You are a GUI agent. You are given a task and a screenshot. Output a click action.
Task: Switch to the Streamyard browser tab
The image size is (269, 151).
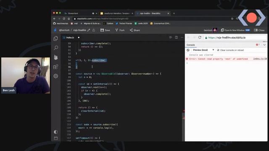pos(80,13)
